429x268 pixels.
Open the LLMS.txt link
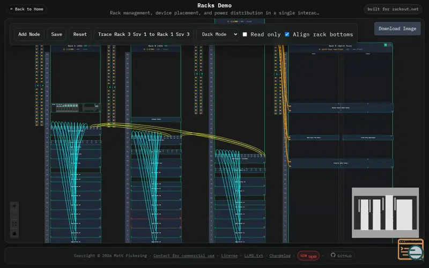pyautogui.click(x=254, y=256)
